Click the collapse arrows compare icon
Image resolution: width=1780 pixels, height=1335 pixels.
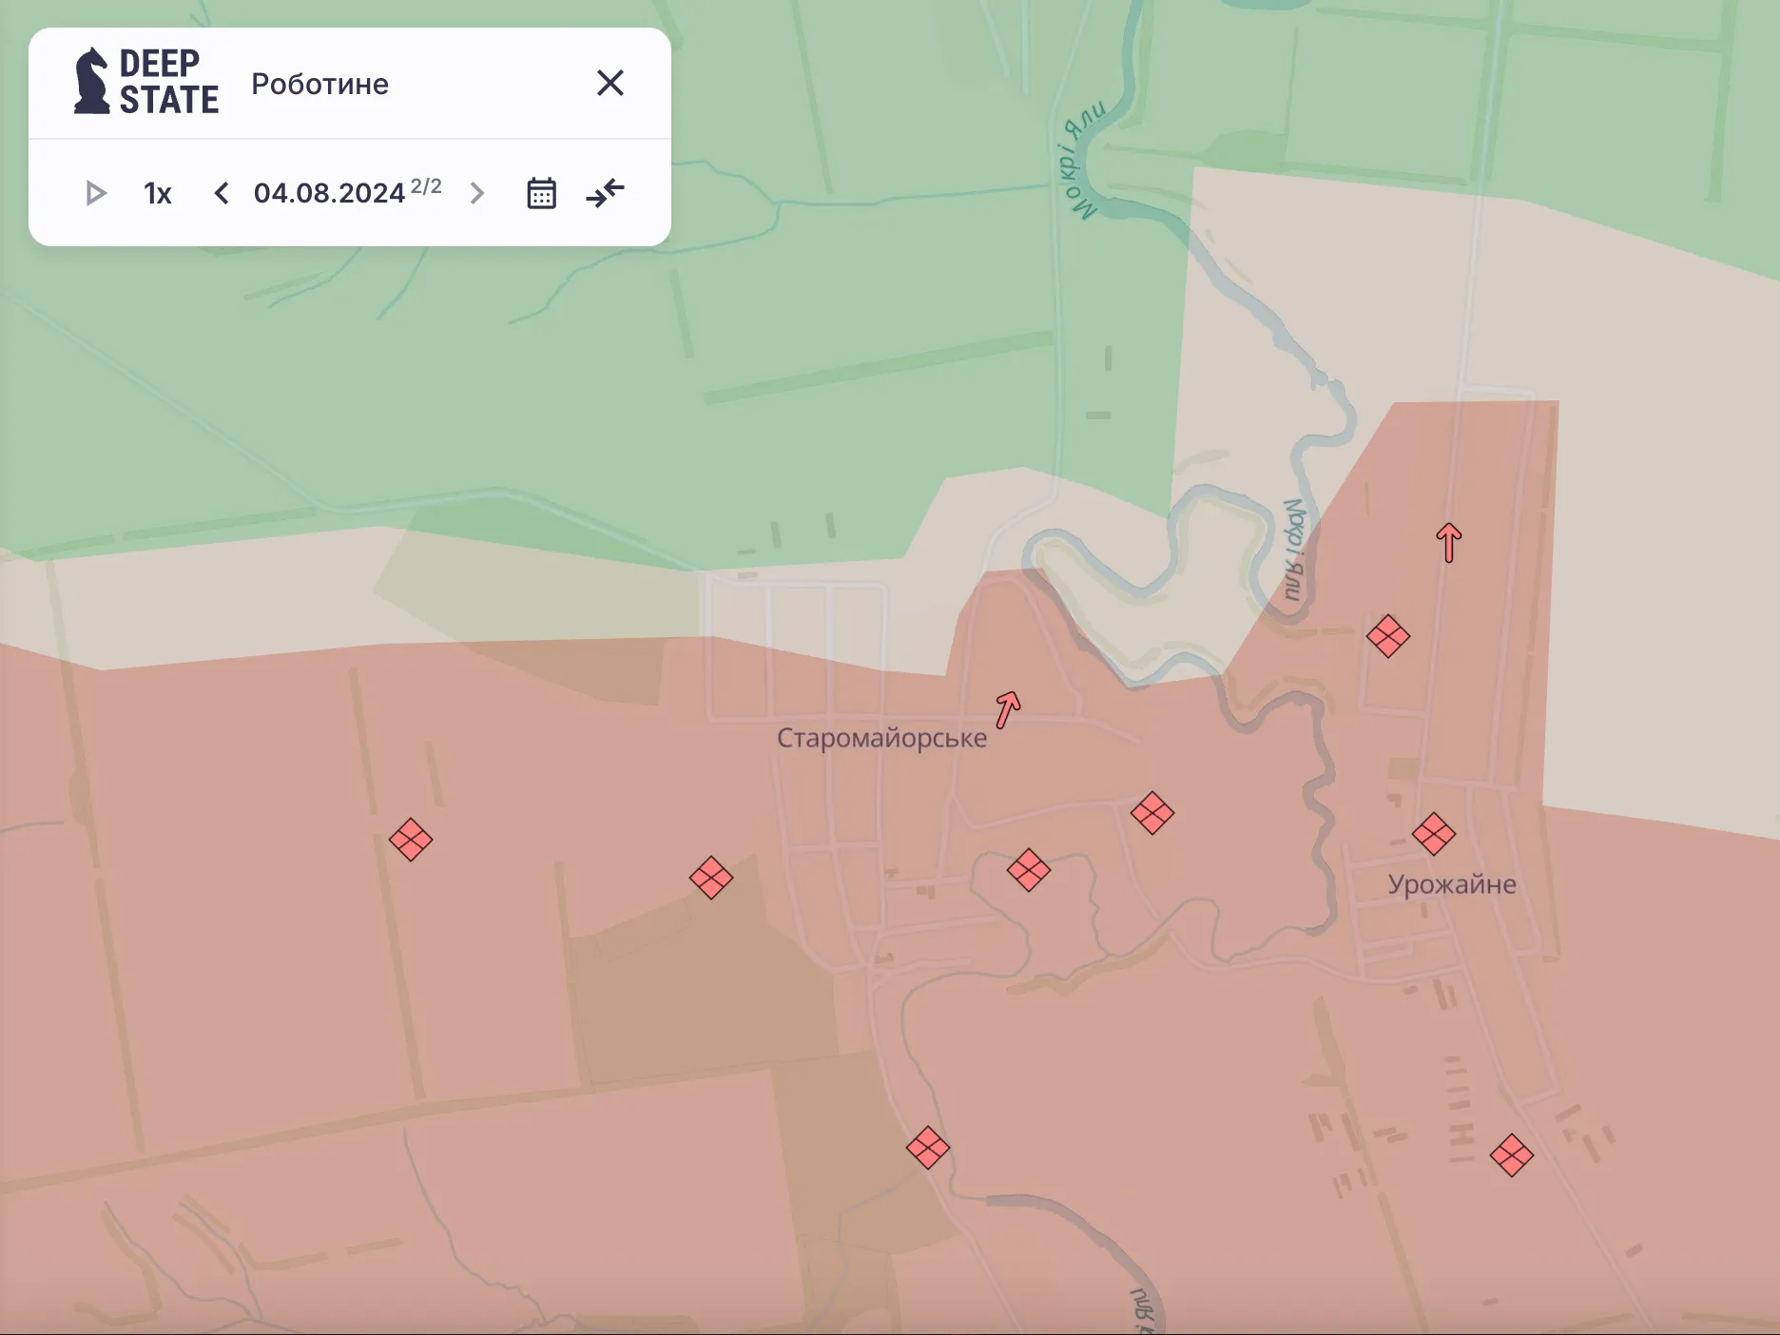[x=605, y=194]
